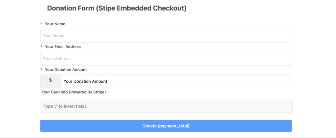
Task: Click the "Your Card info" label text
Action: click(x=54, y=92)
